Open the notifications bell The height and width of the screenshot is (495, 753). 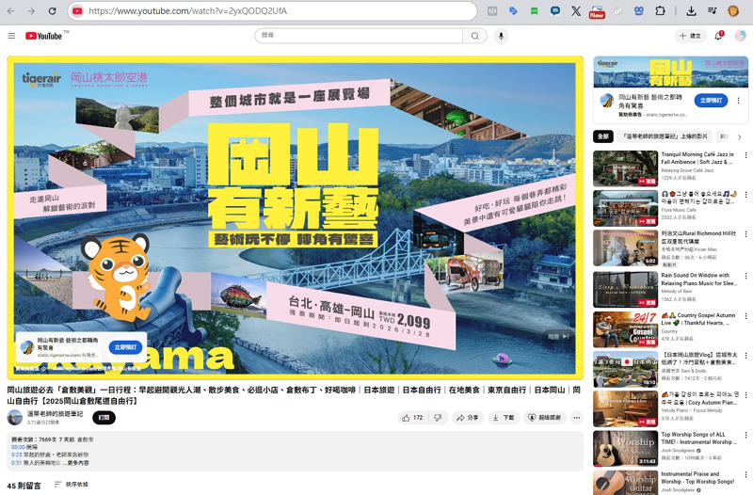(x=718, y=36)
